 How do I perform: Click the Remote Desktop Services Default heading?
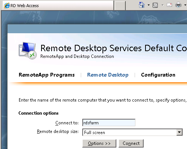[114, 48]
